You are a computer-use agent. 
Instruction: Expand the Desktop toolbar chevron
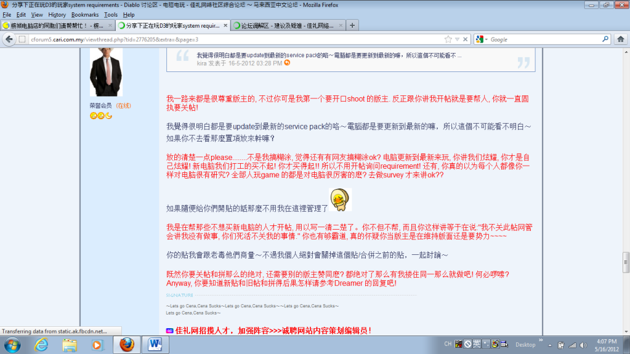tap(541, 340)
